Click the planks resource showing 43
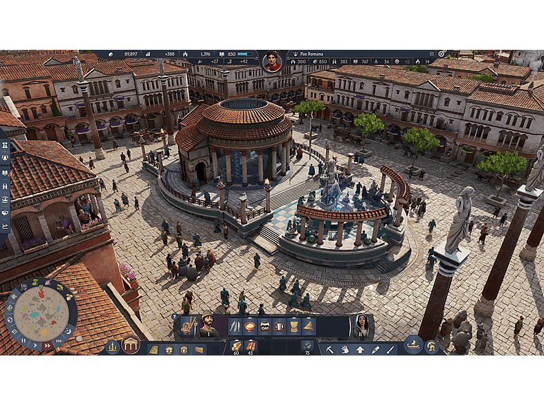This screenshot has height=406, width=544. pyautogui.click(x=251, y=347)
